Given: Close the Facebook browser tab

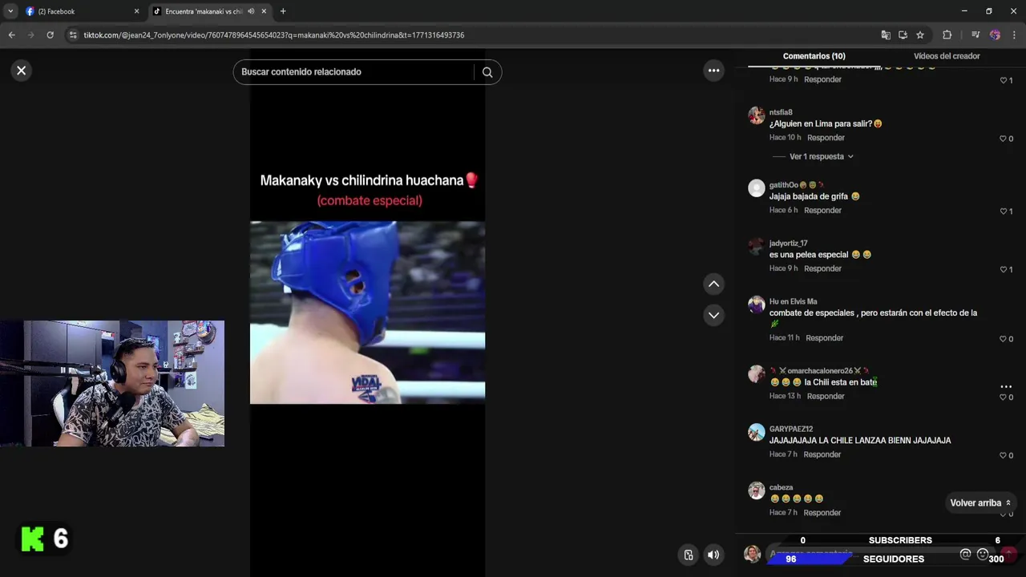Looking at the screenshot, I should (x=136, y=11).
